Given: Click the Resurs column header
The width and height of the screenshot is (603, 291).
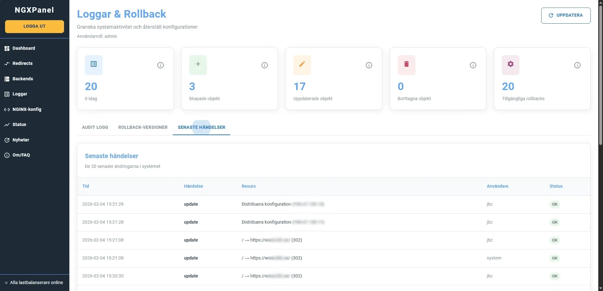Looking at the screenshot, I should click(x=249, y=186).
